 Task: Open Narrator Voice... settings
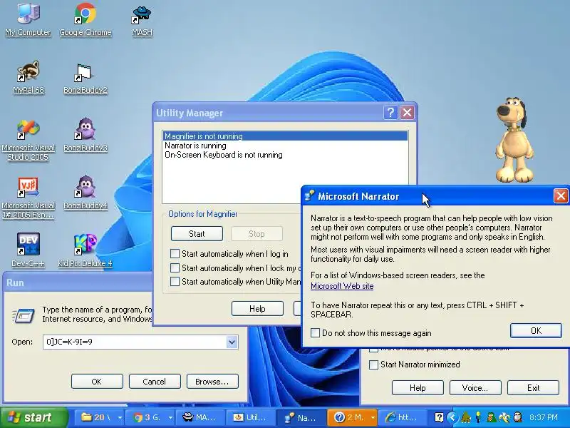(x=475, y=387)
